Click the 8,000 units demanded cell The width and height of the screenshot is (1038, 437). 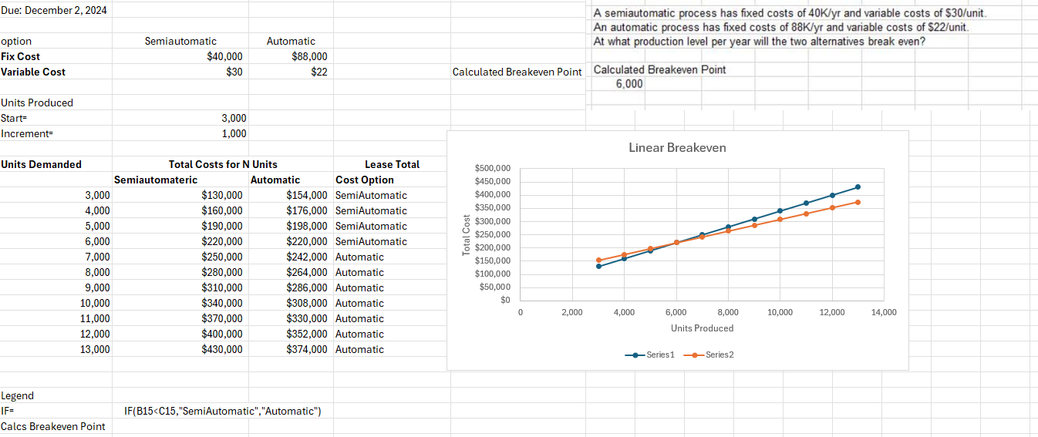tap(96, 272)
